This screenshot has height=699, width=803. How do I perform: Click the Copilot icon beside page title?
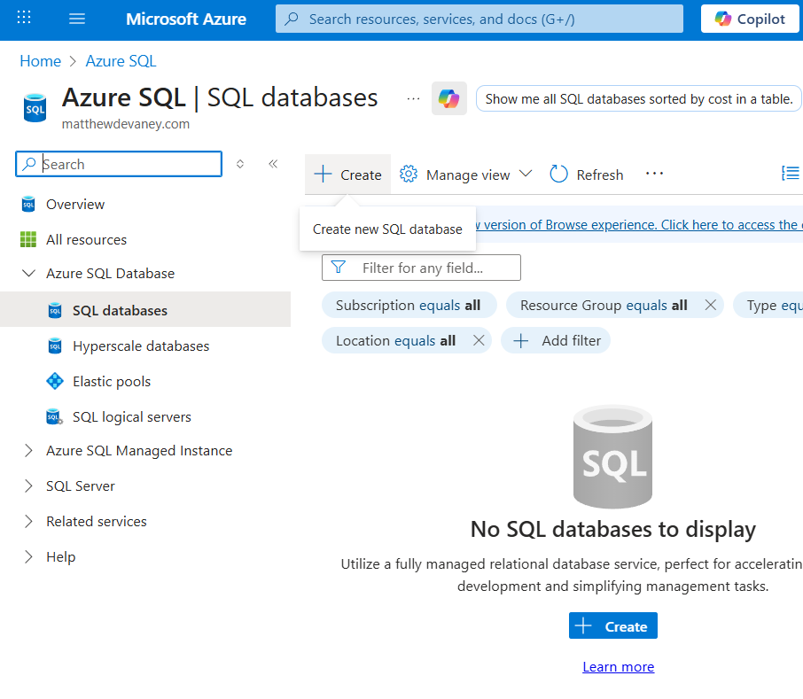pos(448,98)
